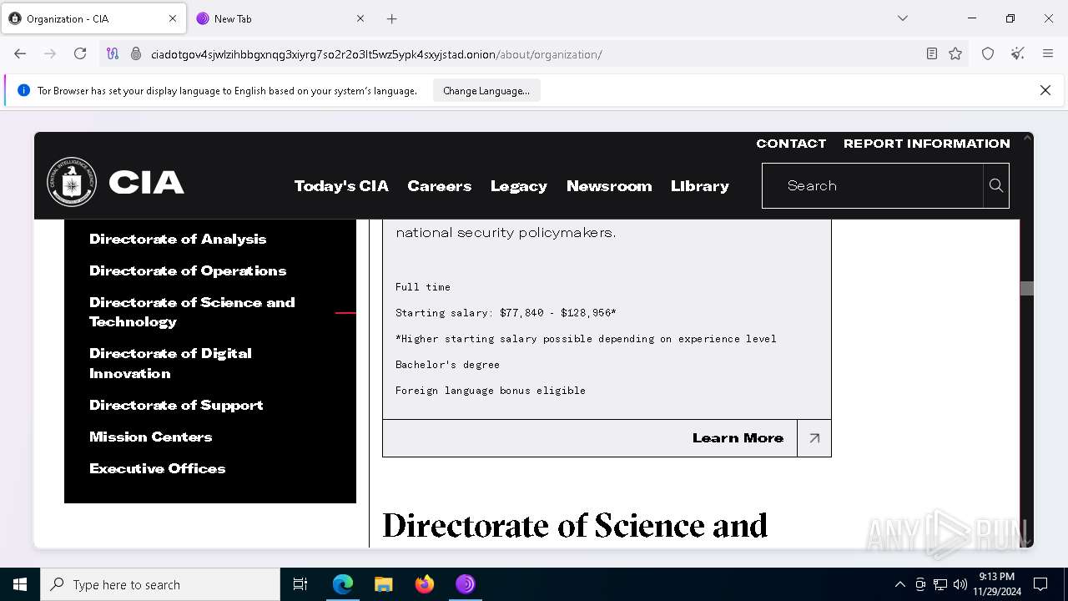Open the Legacy menu
Screen dimensions: 1068x601
pyautogui.click(x=519, y=186)
